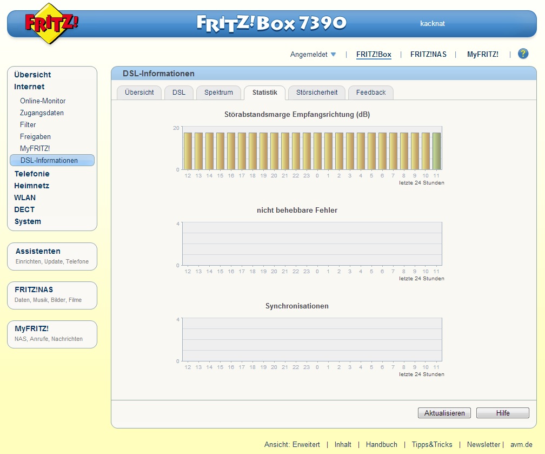The height and width of the screenshot is (454, 545).
Task: Click the hour 0 bar in Störabstandsmarge chart
Action: tap(317, 151)
